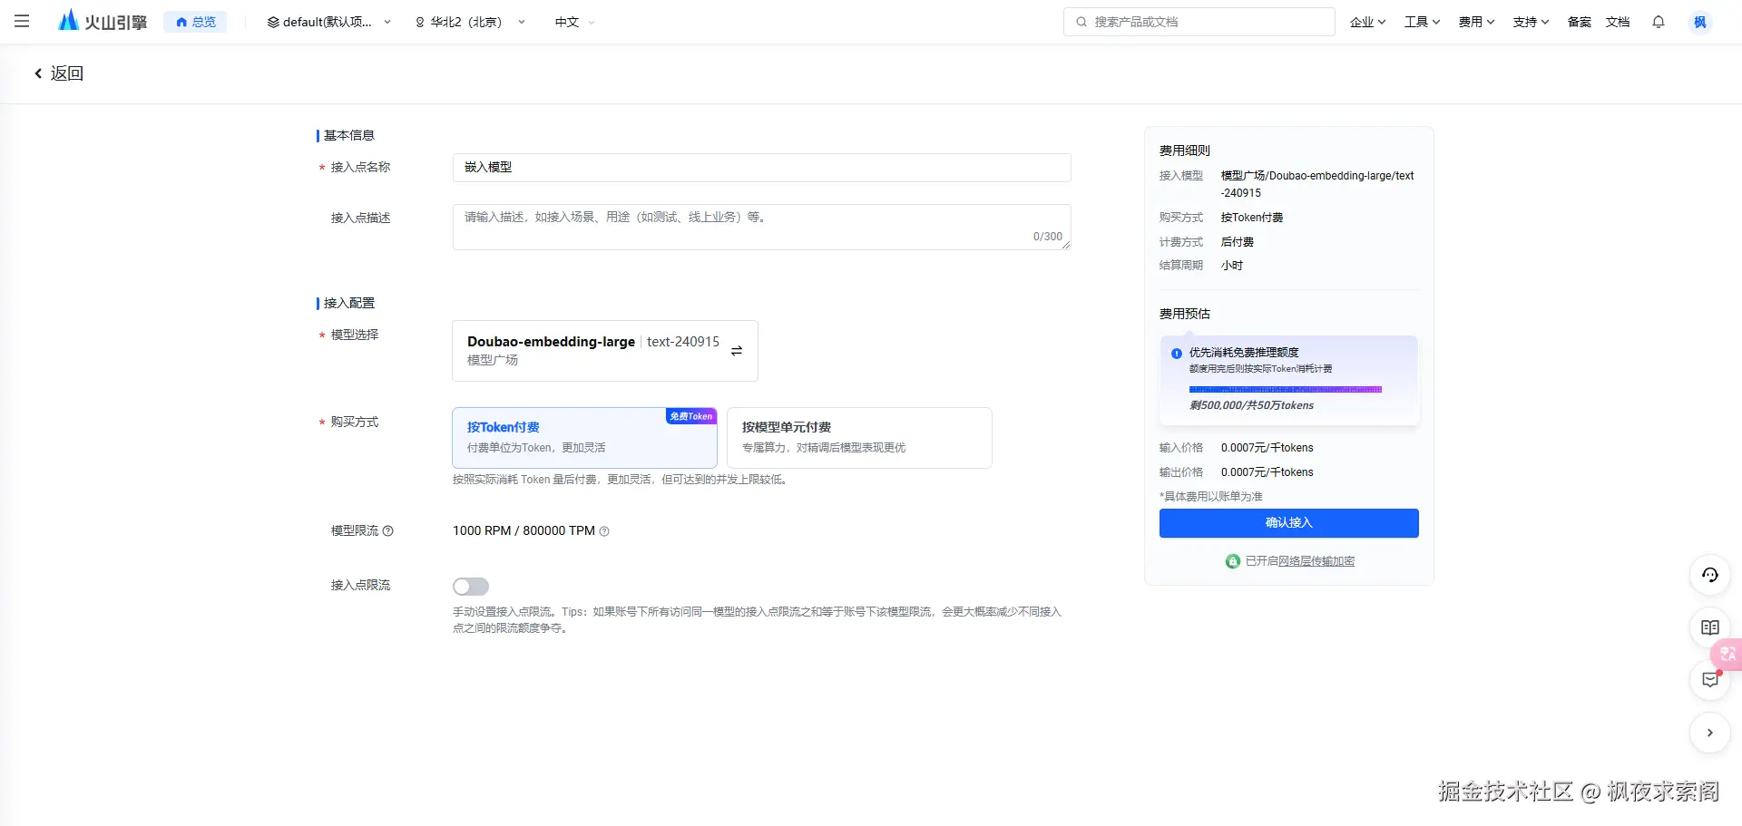
Task: Open the notification bell
Action: [1659, 22]
